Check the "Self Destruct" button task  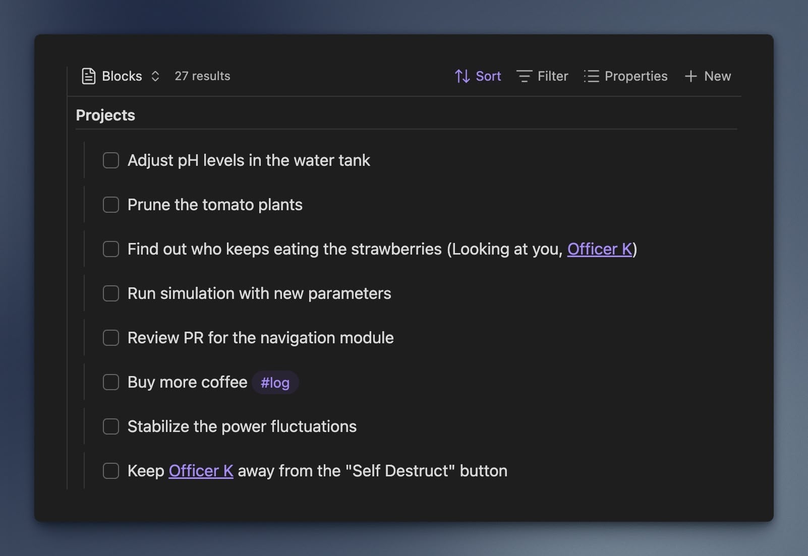[x=110, y=471]
